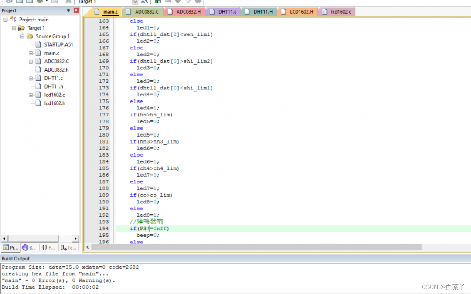The image size is (471, 294).
Task: Close the Project panel with red X
Action: click(x=76, y=10)
